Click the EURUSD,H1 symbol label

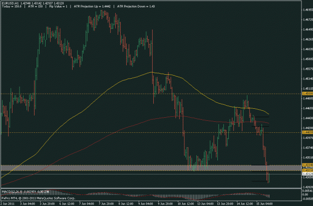point(10,4)
